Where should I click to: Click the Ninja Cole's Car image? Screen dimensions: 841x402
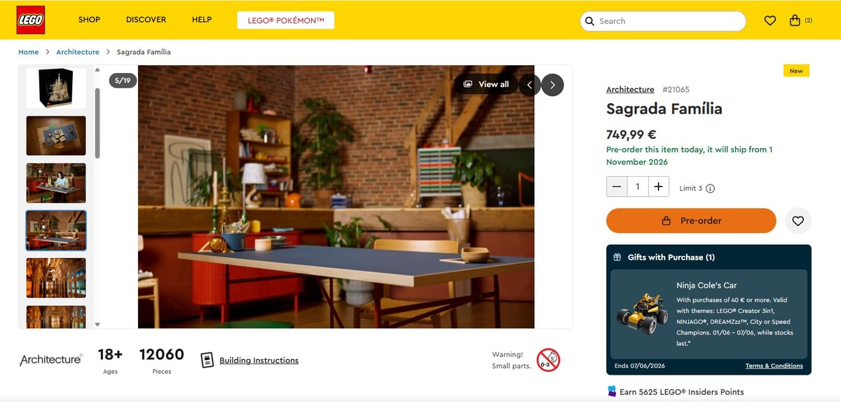click(x=641, y=314)
